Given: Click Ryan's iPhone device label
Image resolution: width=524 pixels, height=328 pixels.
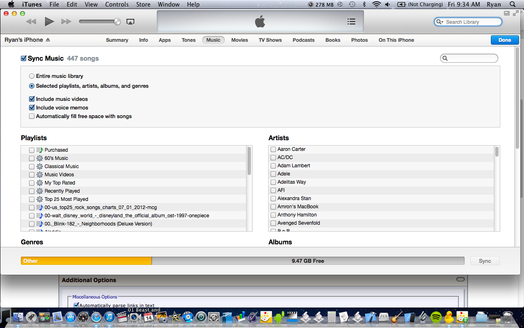Looking at the screenshot, I should click(x=24, y=40).
